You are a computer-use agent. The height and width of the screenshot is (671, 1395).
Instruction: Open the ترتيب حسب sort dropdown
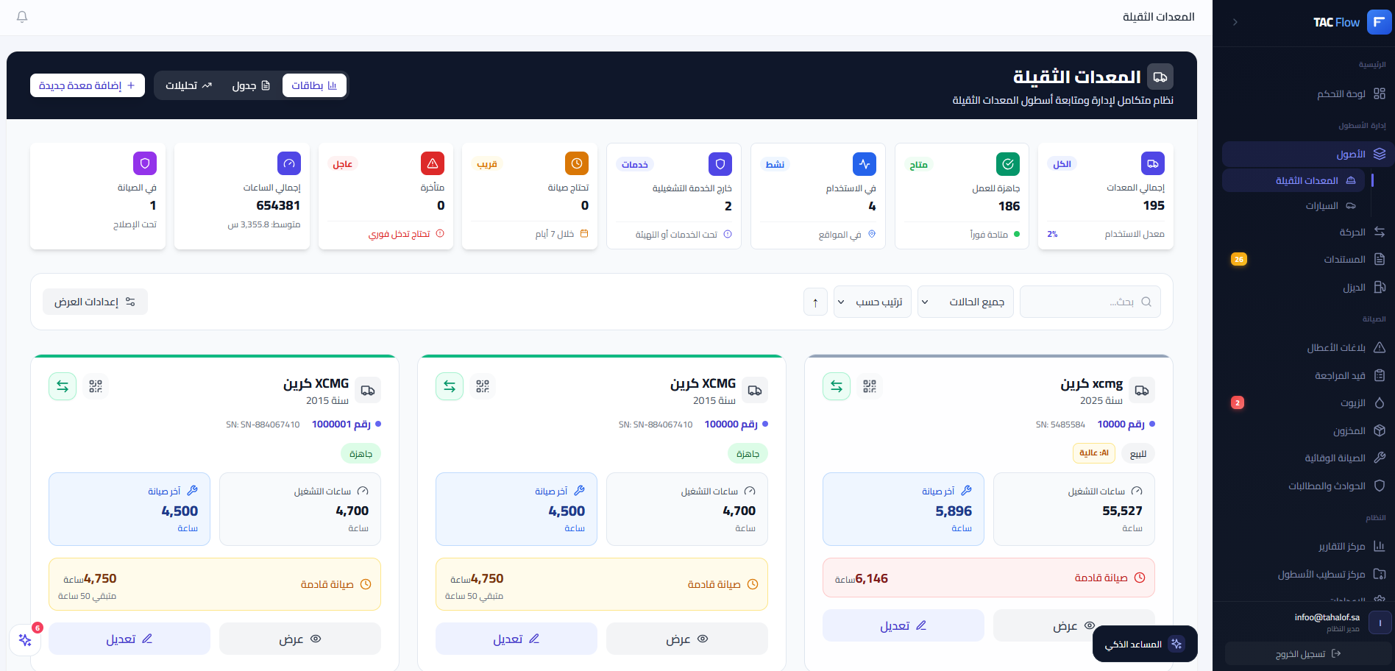872,302
